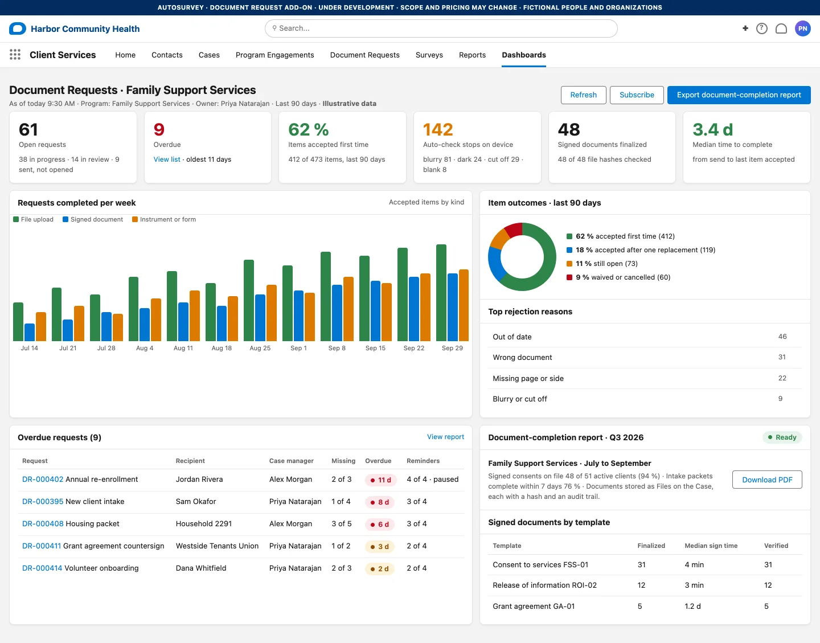
Task: Open request DR-000414
Action: [42, 568]
